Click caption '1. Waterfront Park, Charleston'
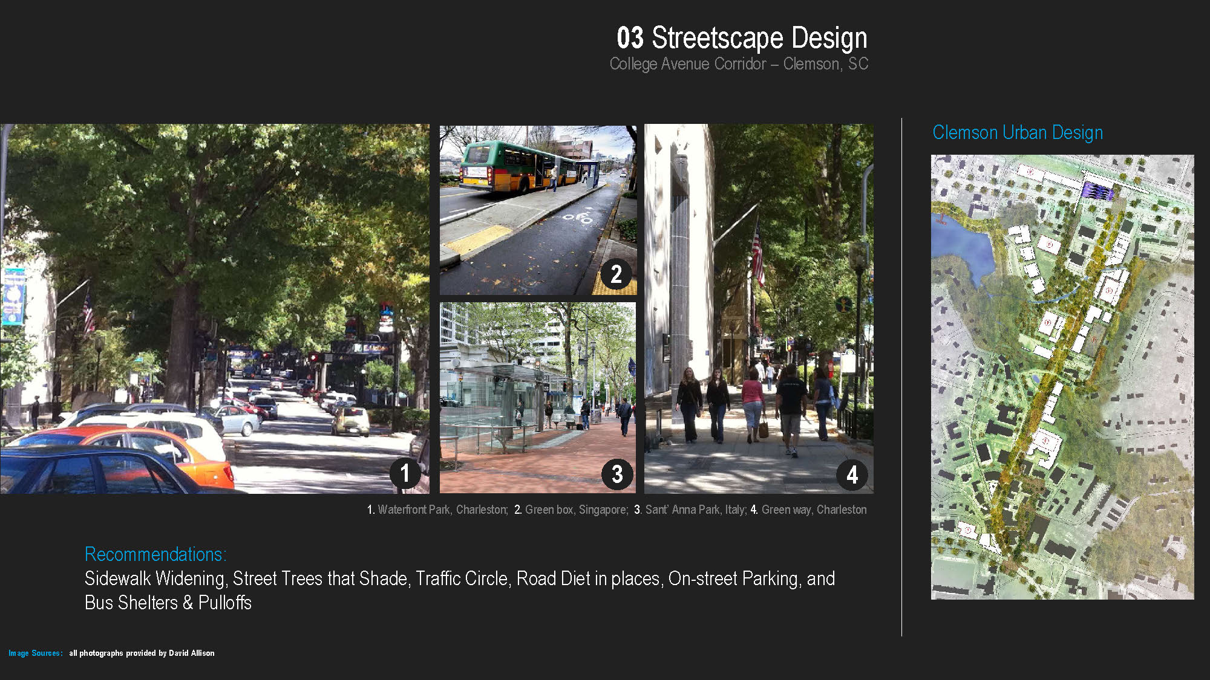Viewport: 1210px width, 680px height. pos(437,510)
